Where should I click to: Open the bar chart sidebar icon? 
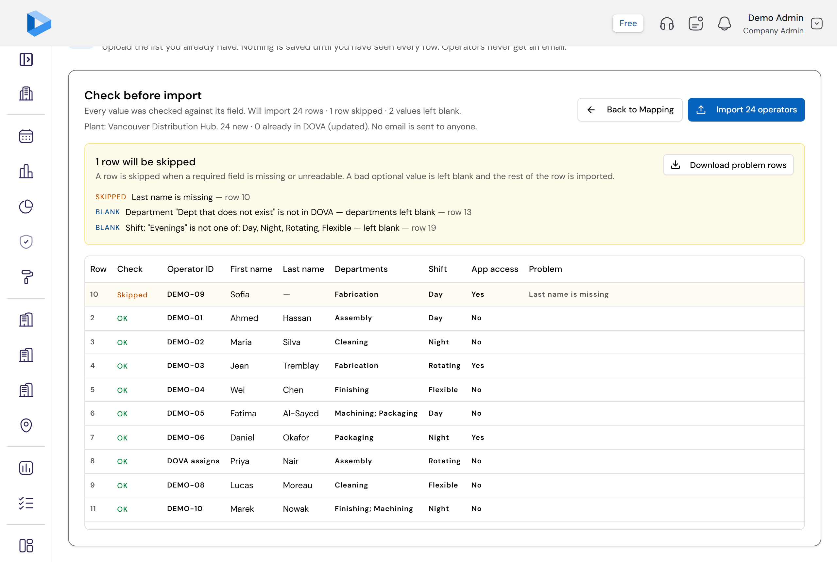click(x=26, y=171)
